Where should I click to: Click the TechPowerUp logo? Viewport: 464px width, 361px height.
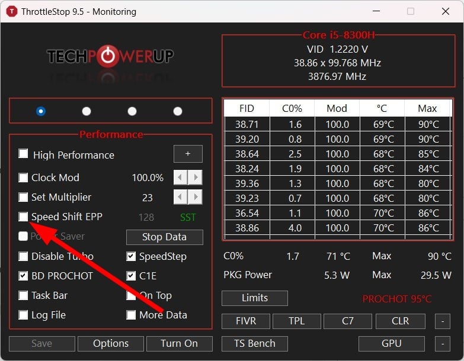point(110,56)
